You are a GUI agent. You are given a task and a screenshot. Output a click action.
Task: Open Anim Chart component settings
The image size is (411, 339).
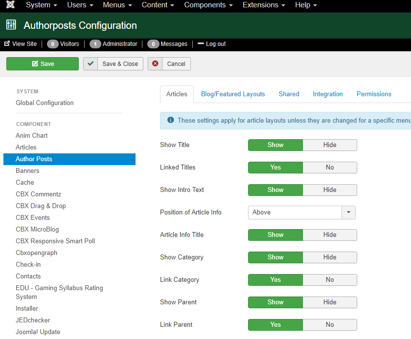tap(31, 135)
